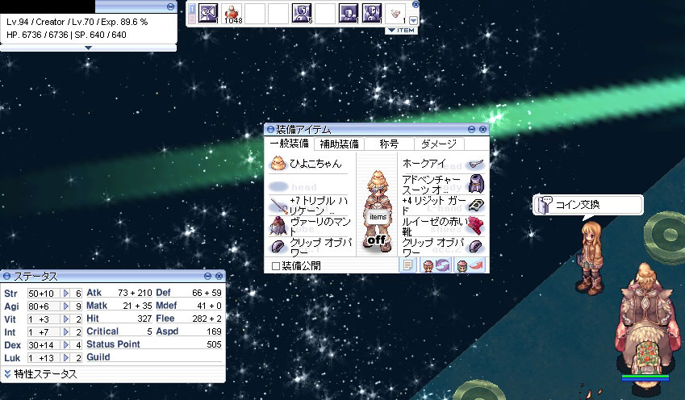The width and height of the screenshot is (685, 400).
Task: Click the +4 リジット ガード shield icon
Action: click(476, 204)
